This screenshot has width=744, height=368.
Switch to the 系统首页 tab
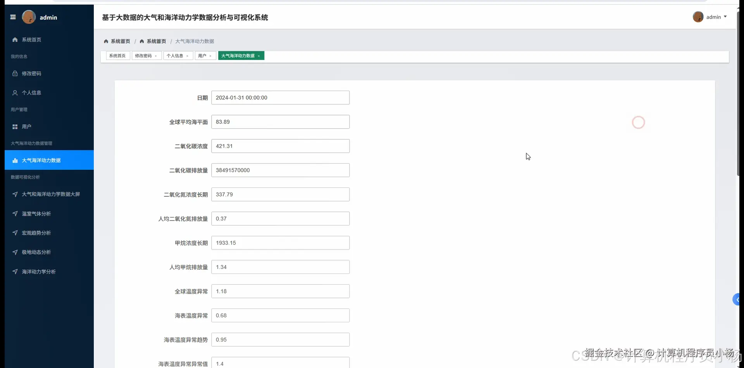tap(117, 56)
